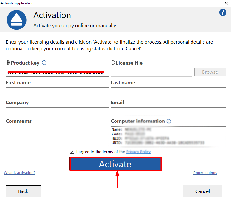Select the Product key radio button
Image resolution: width=231 pixels, height=200 pixels.
(x=8, y=63)
